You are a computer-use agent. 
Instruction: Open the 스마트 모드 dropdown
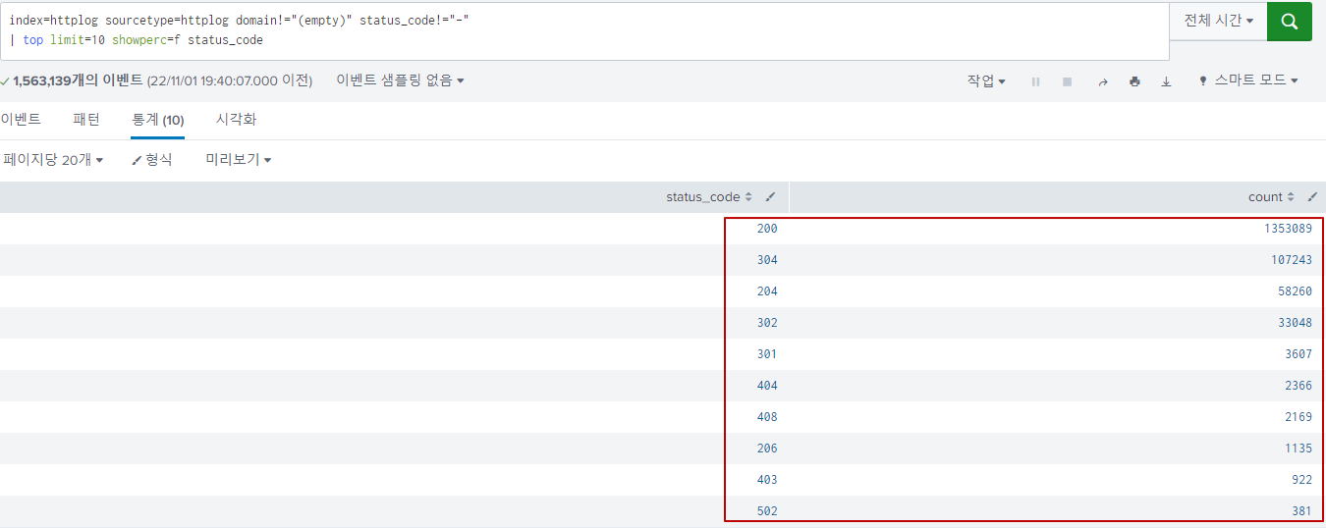pos(1248,80)
